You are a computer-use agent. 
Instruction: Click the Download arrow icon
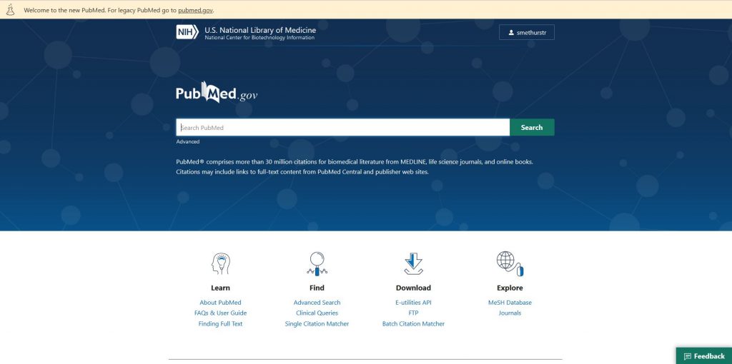point(413,263)
